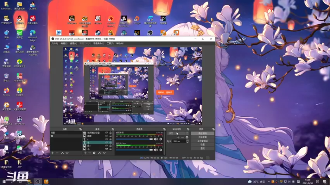Open the Windows Start button

coord(4,182)
